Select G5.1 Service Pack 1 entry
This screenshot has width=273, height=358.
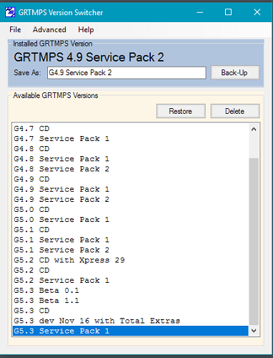(131, 240)
